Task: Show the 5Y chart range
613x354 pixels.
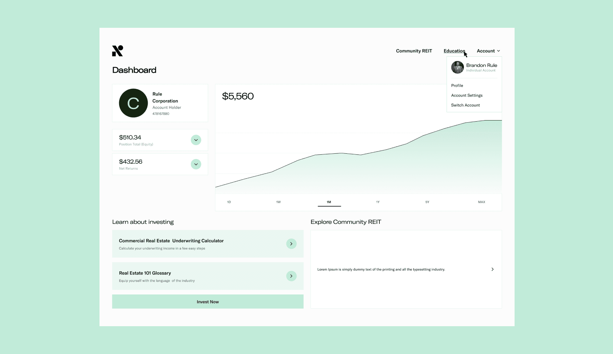Action: [427, 202]
